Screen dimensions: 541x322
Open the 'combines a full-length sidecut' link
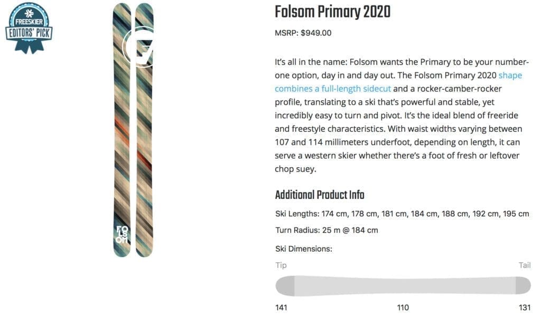(x=333, y=89)
